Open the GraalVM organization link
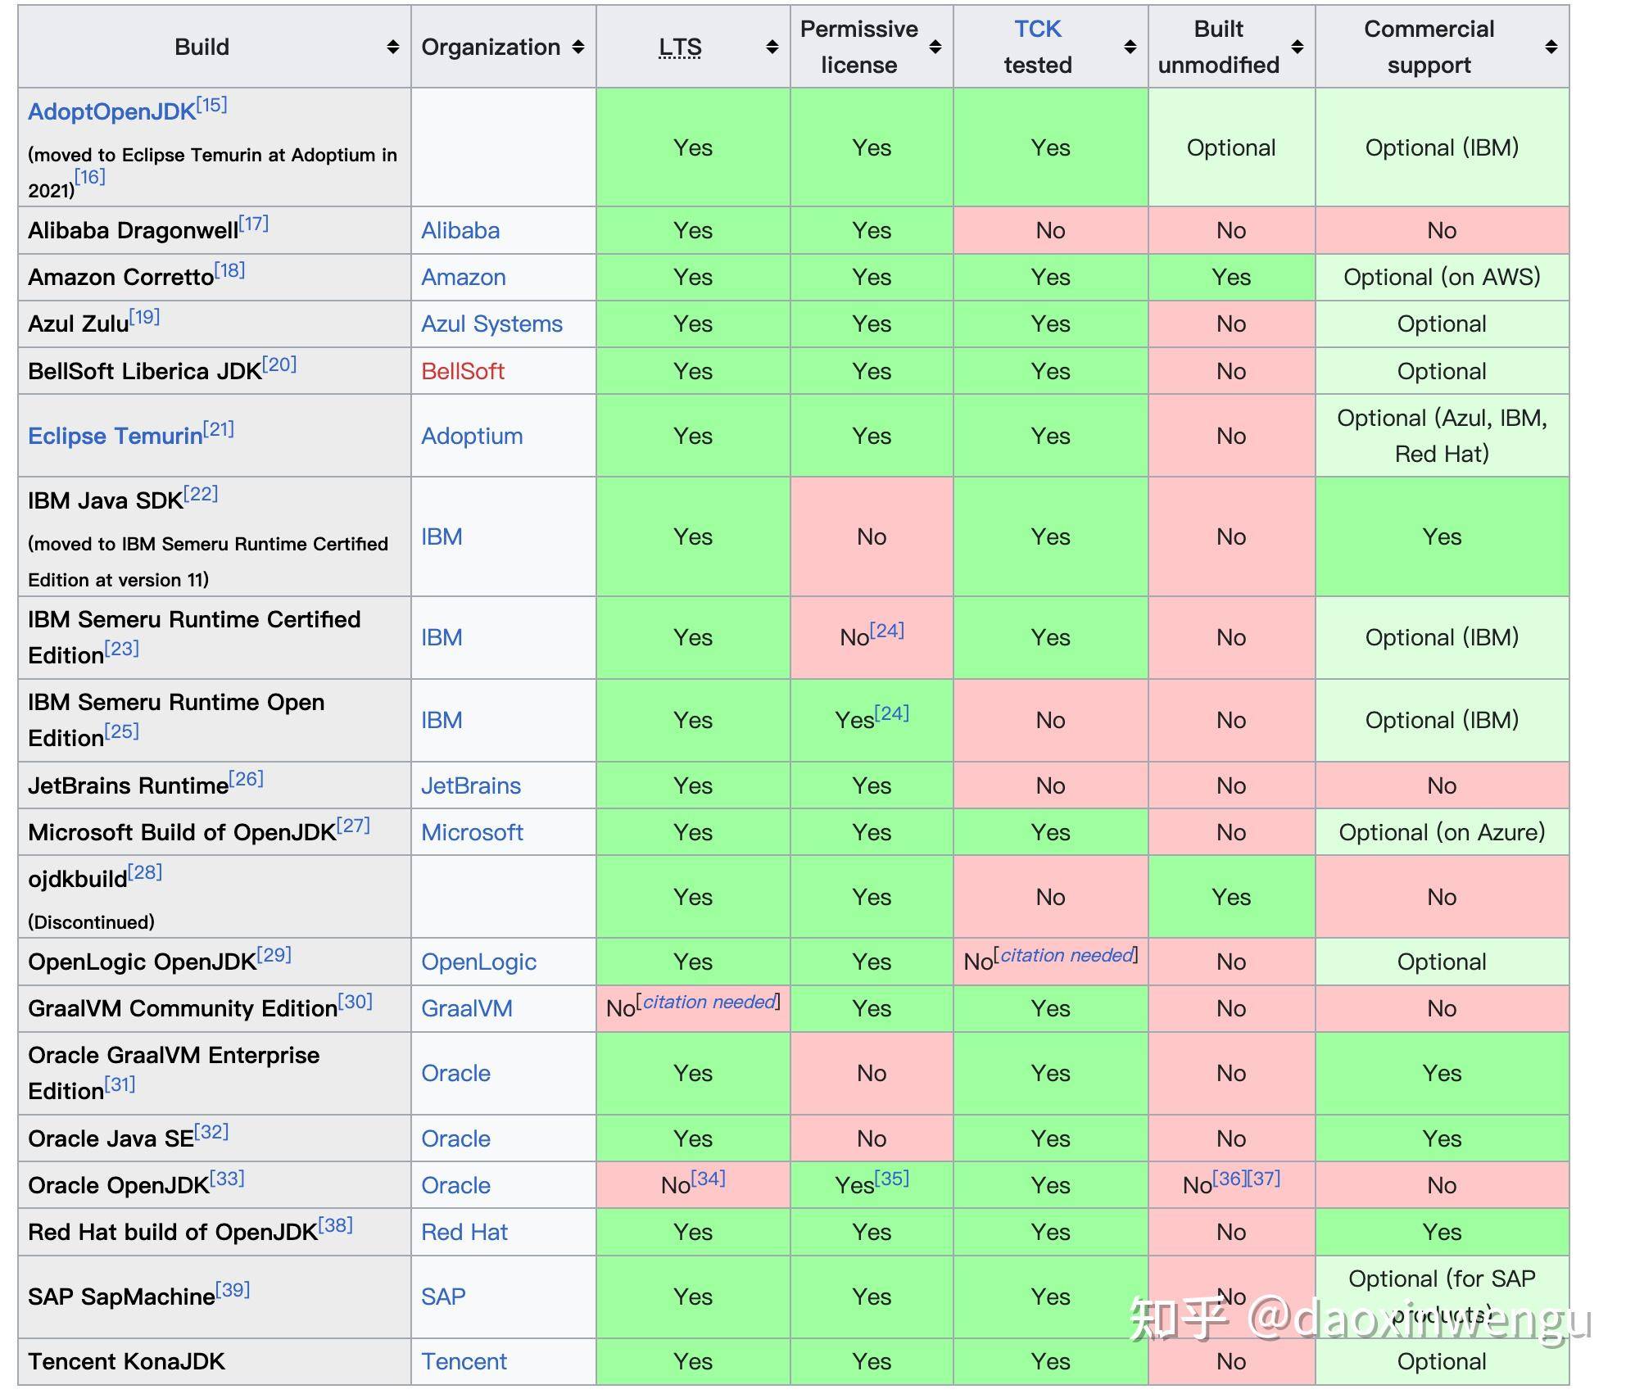Screen dimensions: 1635x1394 pyautogui.click(x=467, y=1008)
